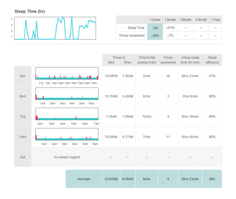Viewport: 236px width, 199px height.
Task: Click the ↑51% Sleep Time 1 Month cell
Action: point(170,28)
